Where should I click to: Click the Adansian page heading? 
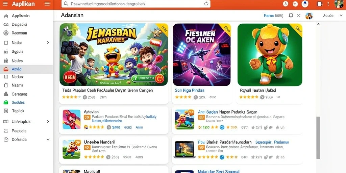(x=72, y=15)
